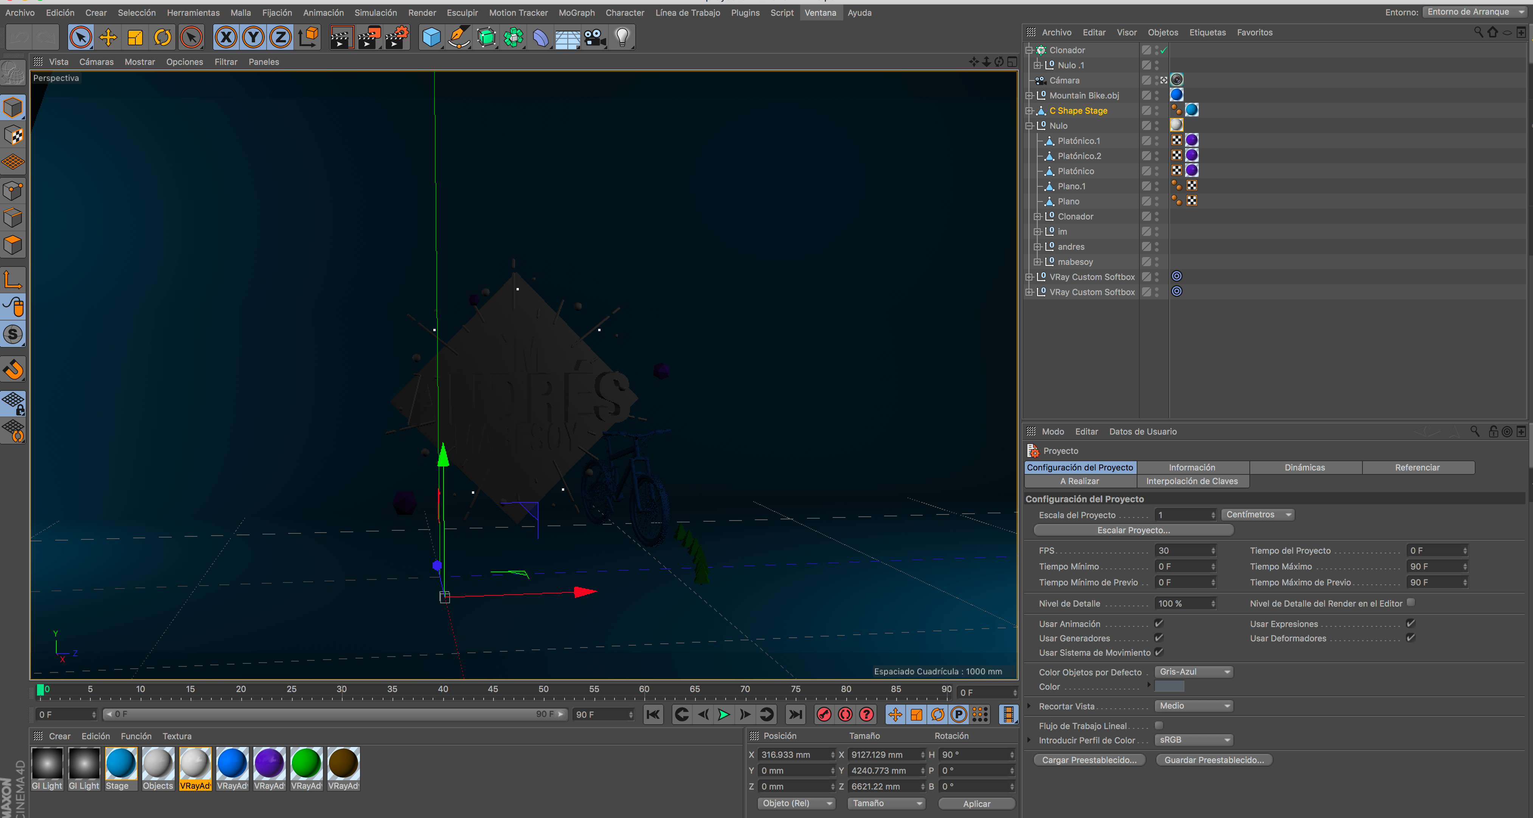Open Etiquetas menu in object manager
The image size is (1533, 818).
click(1207, 33)
